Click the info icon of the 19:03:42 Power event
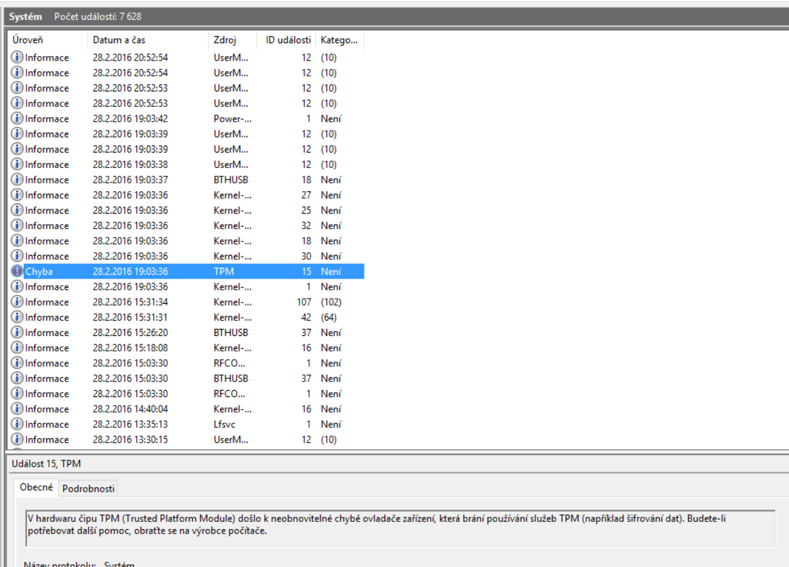 pos(17,119)
